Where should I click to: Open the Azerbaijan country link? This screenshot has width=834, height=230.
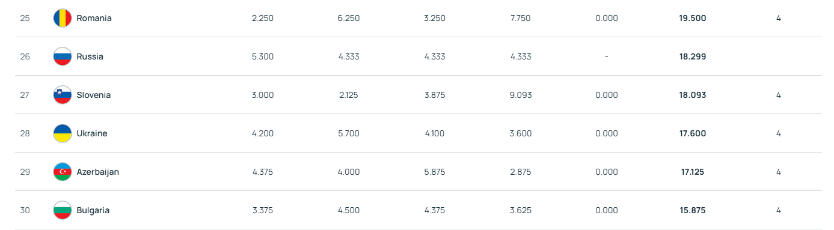click(x=97, y=172)
